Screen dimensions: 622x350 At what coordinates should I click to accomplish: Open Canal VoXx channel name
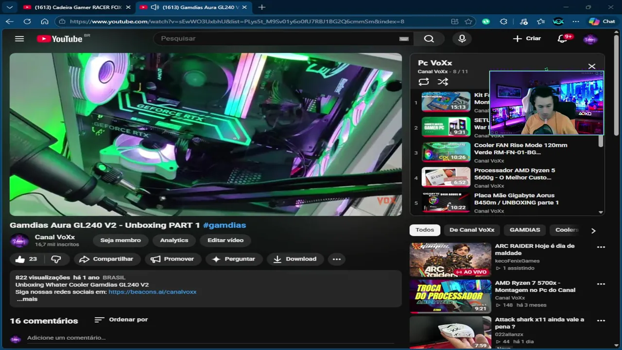coord(55,237)
